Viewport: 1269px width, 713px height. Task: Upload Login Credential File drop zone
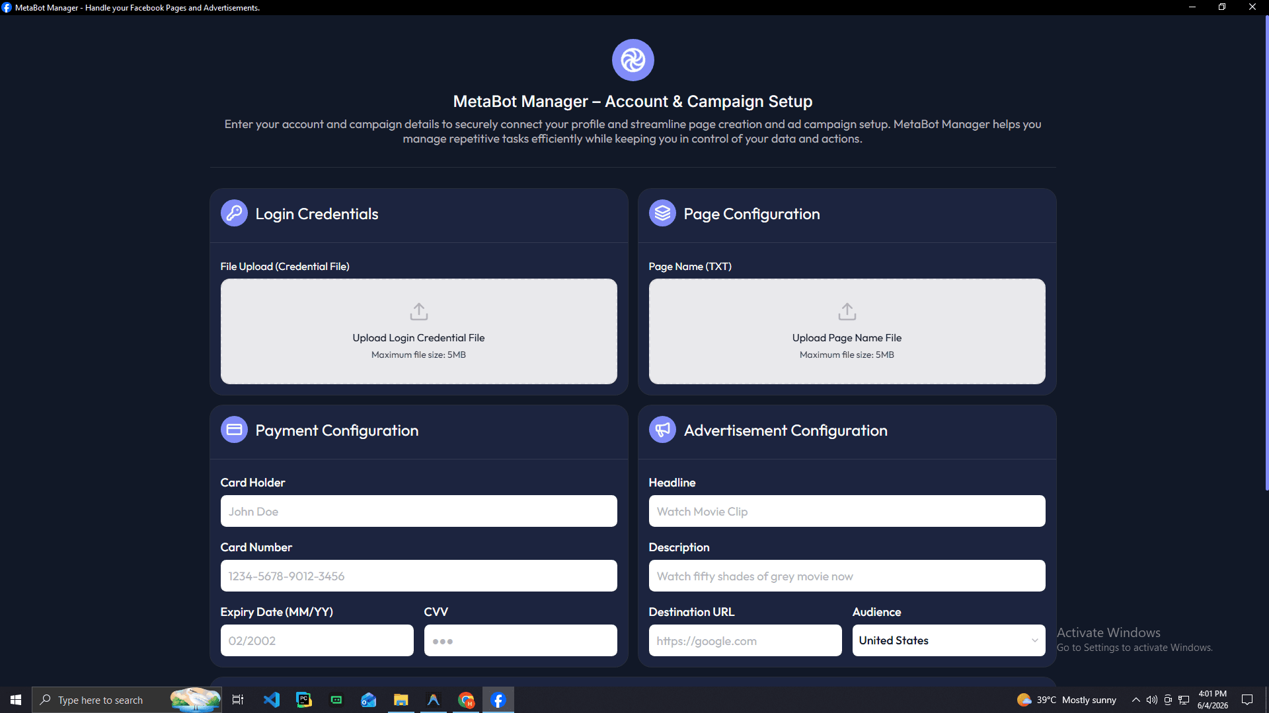click(x=419, y=331)
